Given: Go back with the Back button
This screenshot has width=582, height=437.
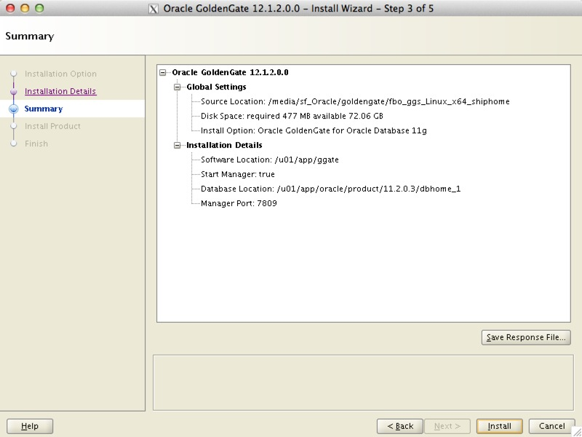Looking at the screenshot, I should tap(399, 426).
